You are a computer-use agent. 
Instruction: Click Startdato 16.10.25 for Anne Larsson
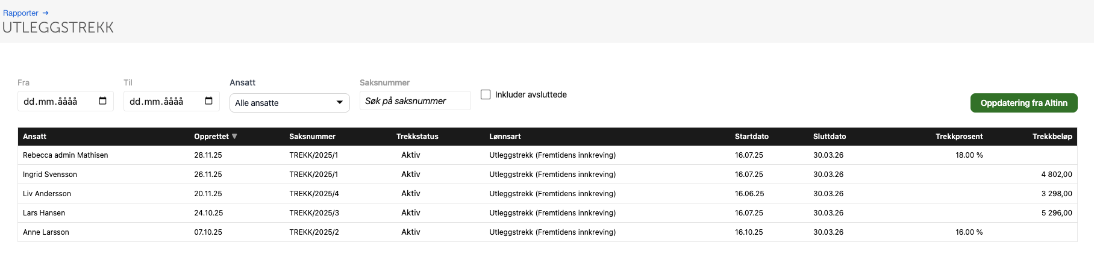pos(749,232)
